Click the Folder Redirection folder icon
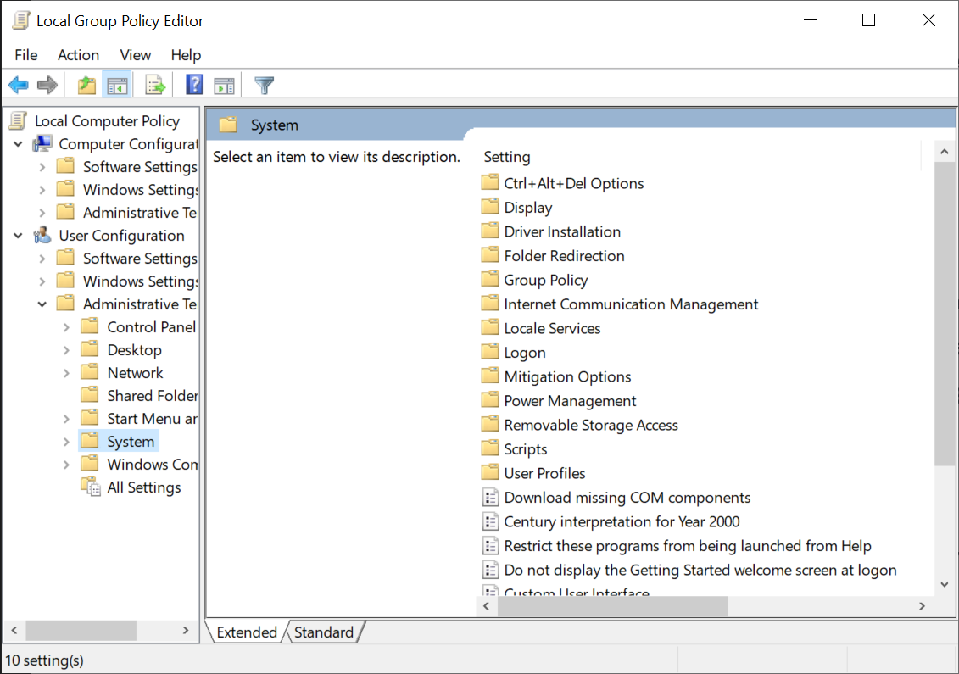 490,255
